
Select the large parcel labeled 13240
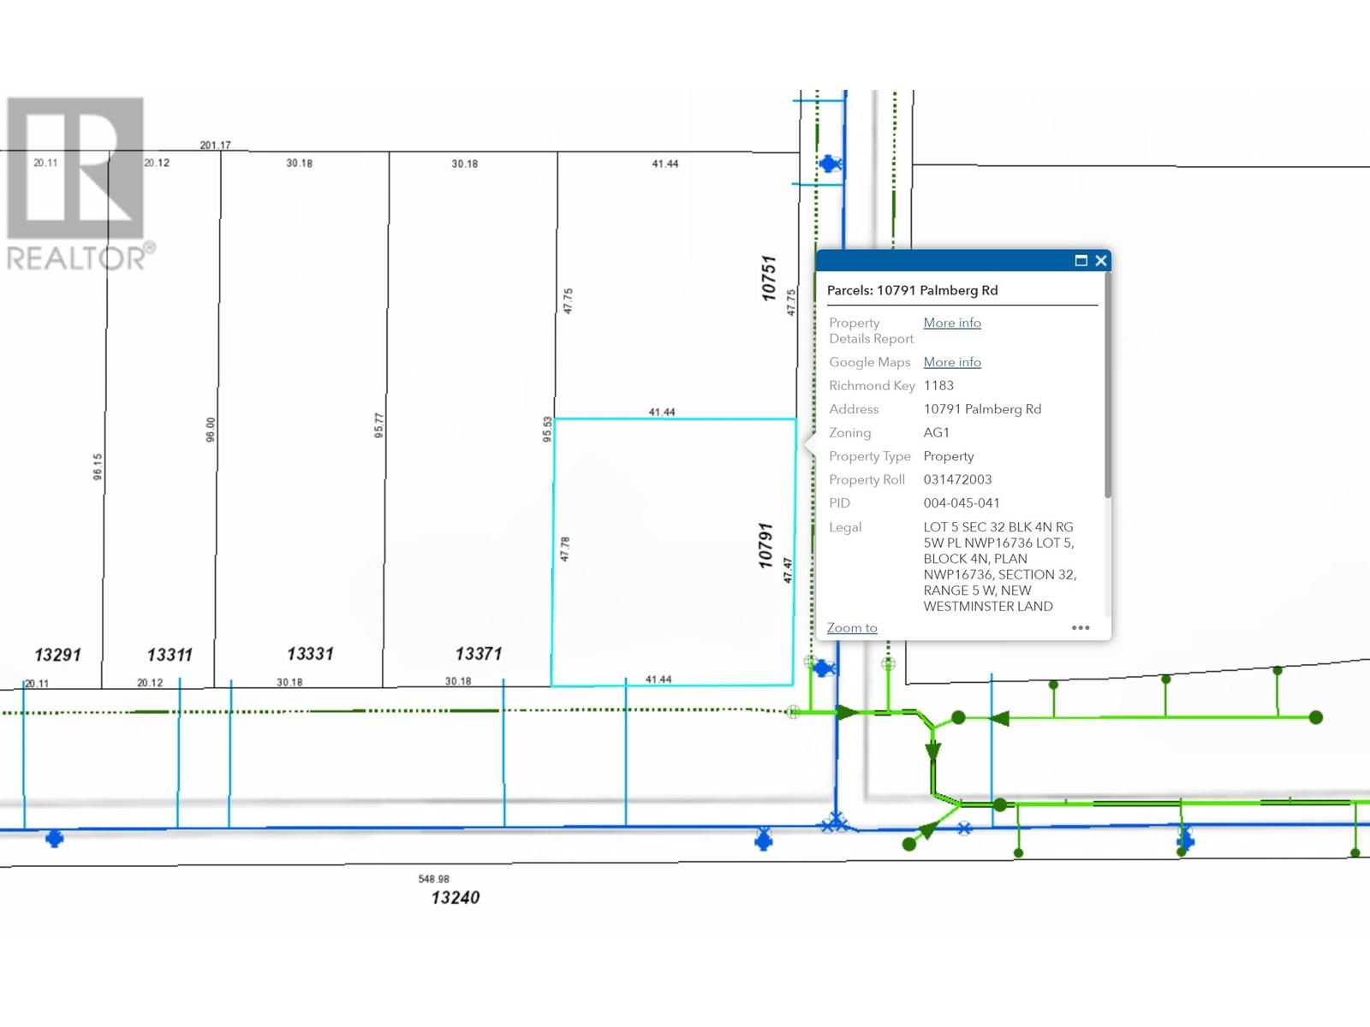click(x=455, y=897)
